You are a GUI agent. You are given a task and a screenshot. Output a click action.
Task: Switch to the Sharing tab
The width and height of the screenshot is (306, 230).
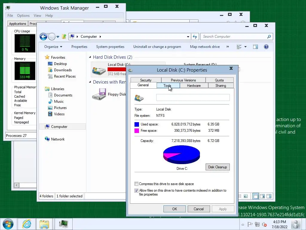pyautogui.click(x=221, y=85)
